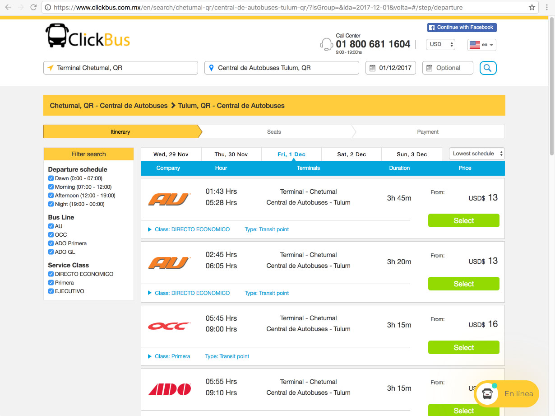Click the browser back arrow
Screen dimensions: 555x416
[8, 7]
